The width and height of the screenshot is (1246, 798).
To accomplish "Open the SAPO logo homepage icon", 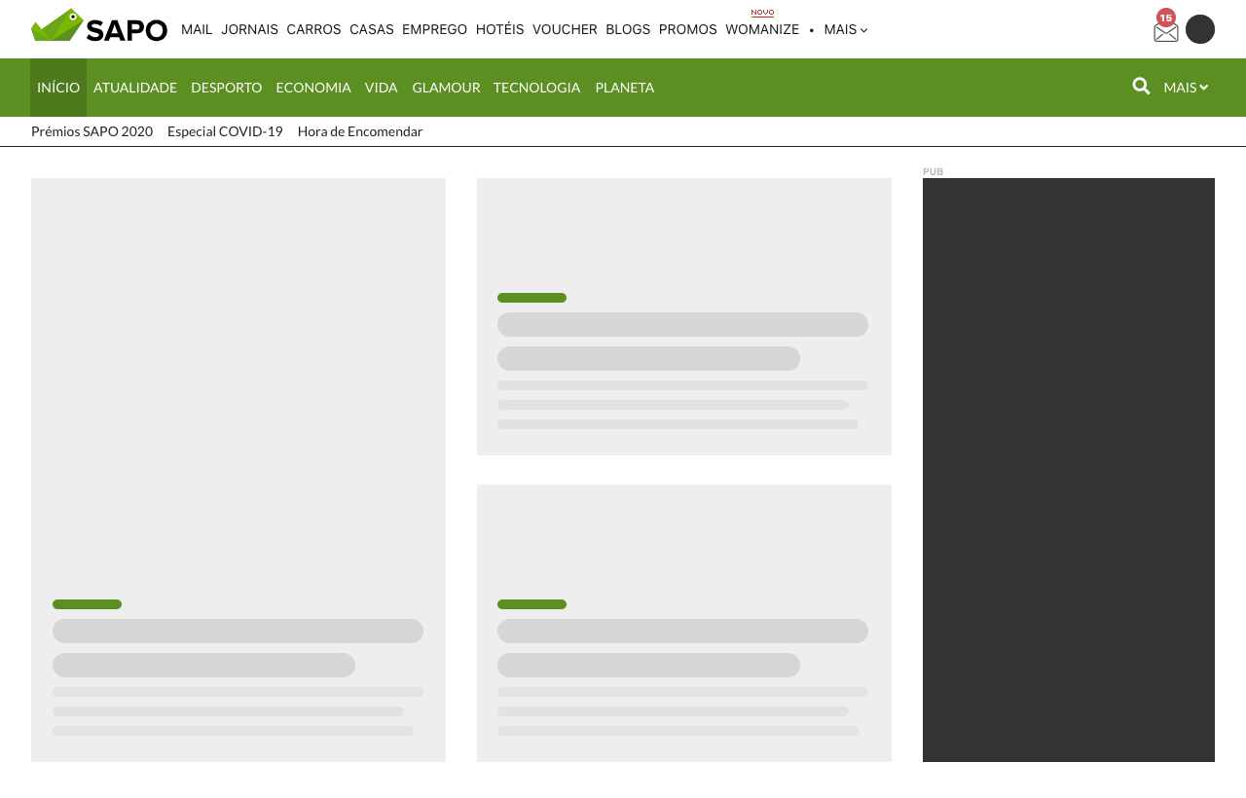I will [97, 23].
